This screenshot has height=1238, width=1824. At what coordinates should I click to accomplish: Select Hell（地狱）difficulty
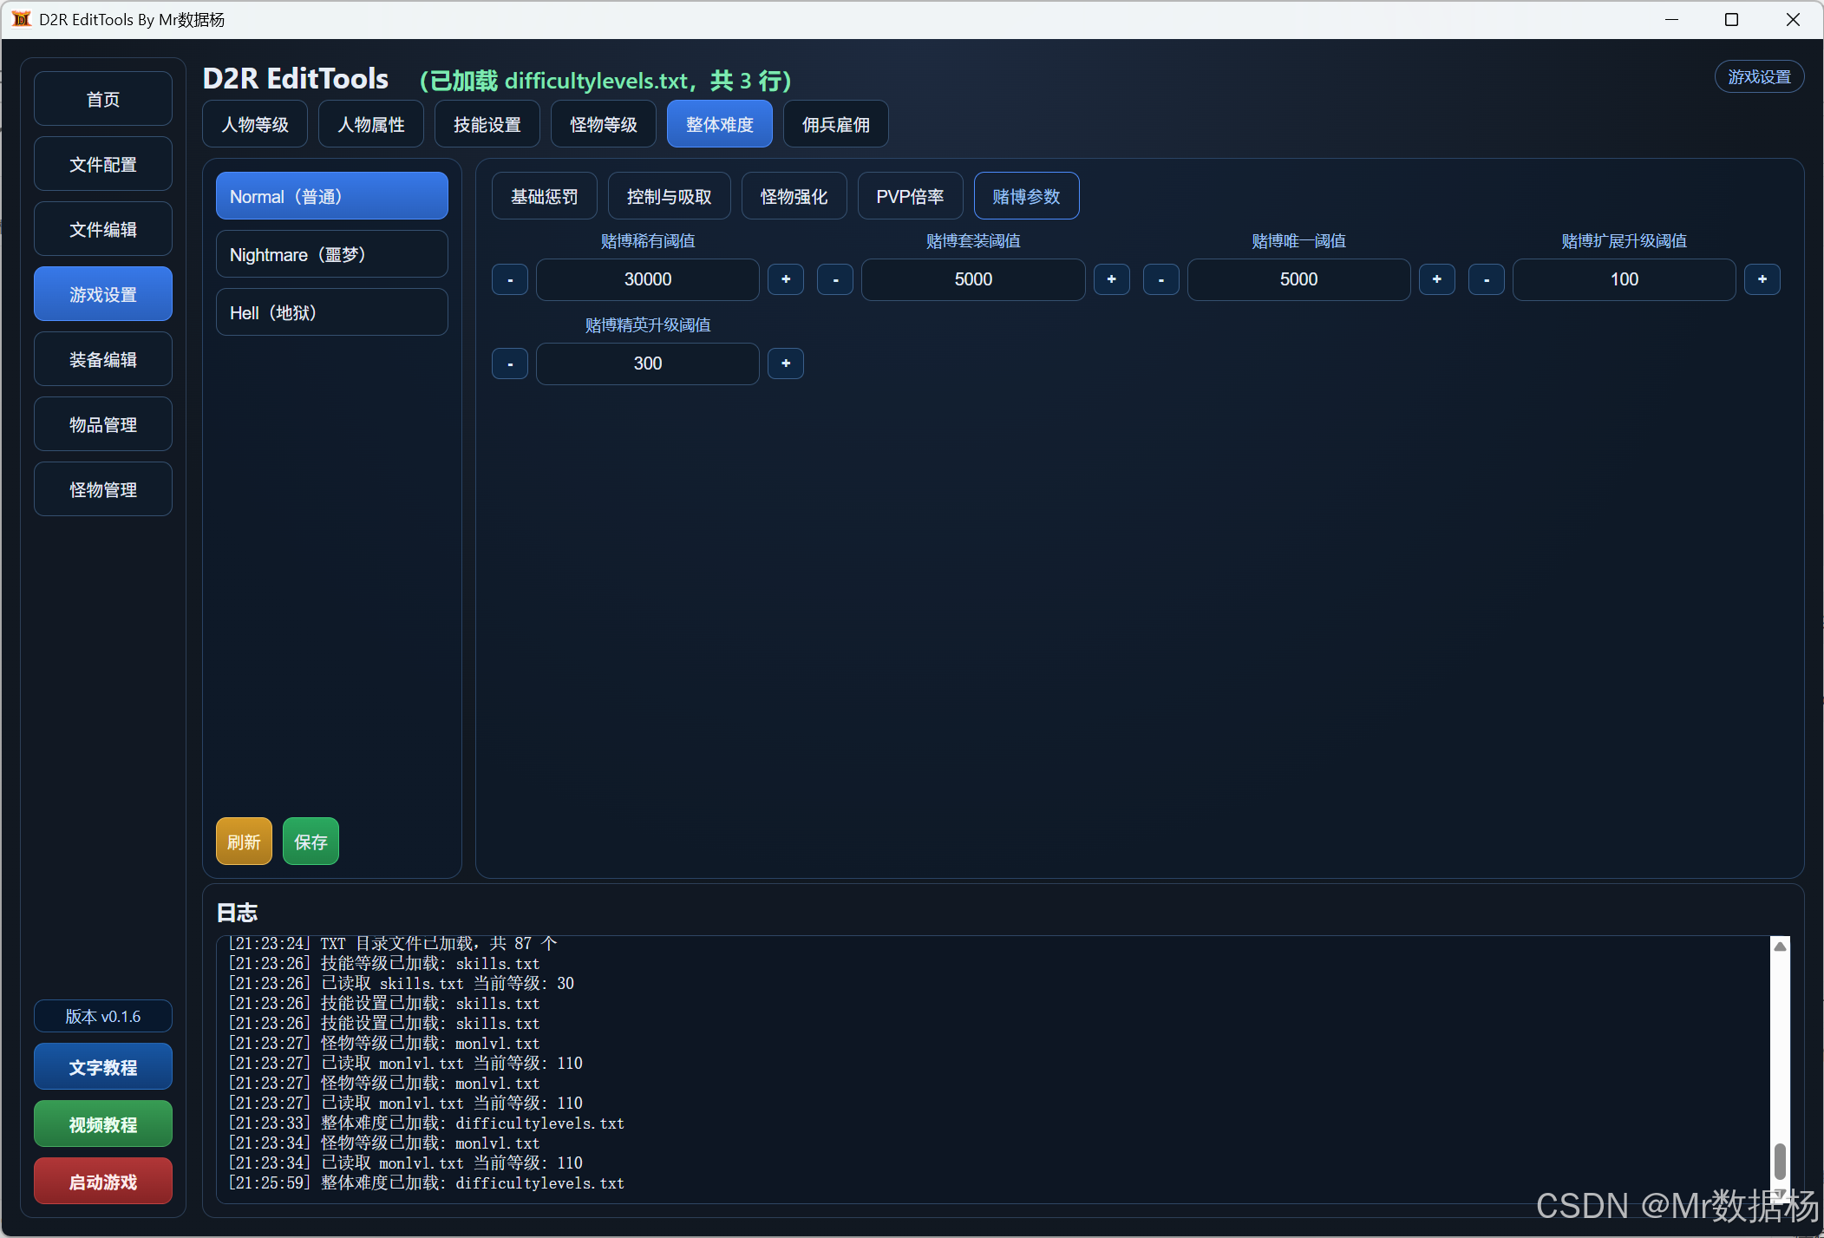pos(331,312)
